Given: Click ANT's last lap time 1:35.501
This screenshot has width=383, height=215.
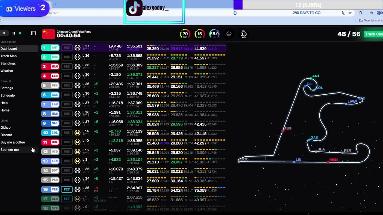Looking at the screenshot, I should click(134, 46).
